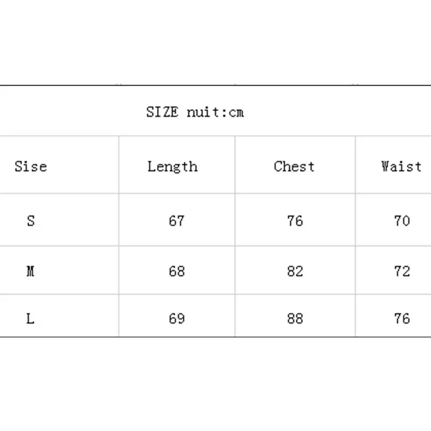Click the size 'L' row label
This screenshot has width=431, height=431.
[31, 319]
